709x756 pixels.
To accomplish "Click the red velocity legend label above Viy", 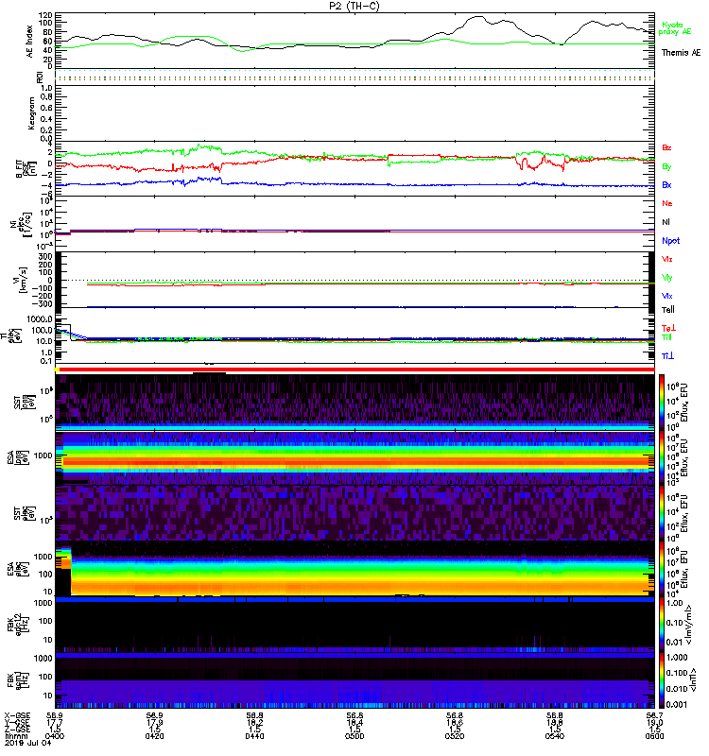I will point(666,259).
